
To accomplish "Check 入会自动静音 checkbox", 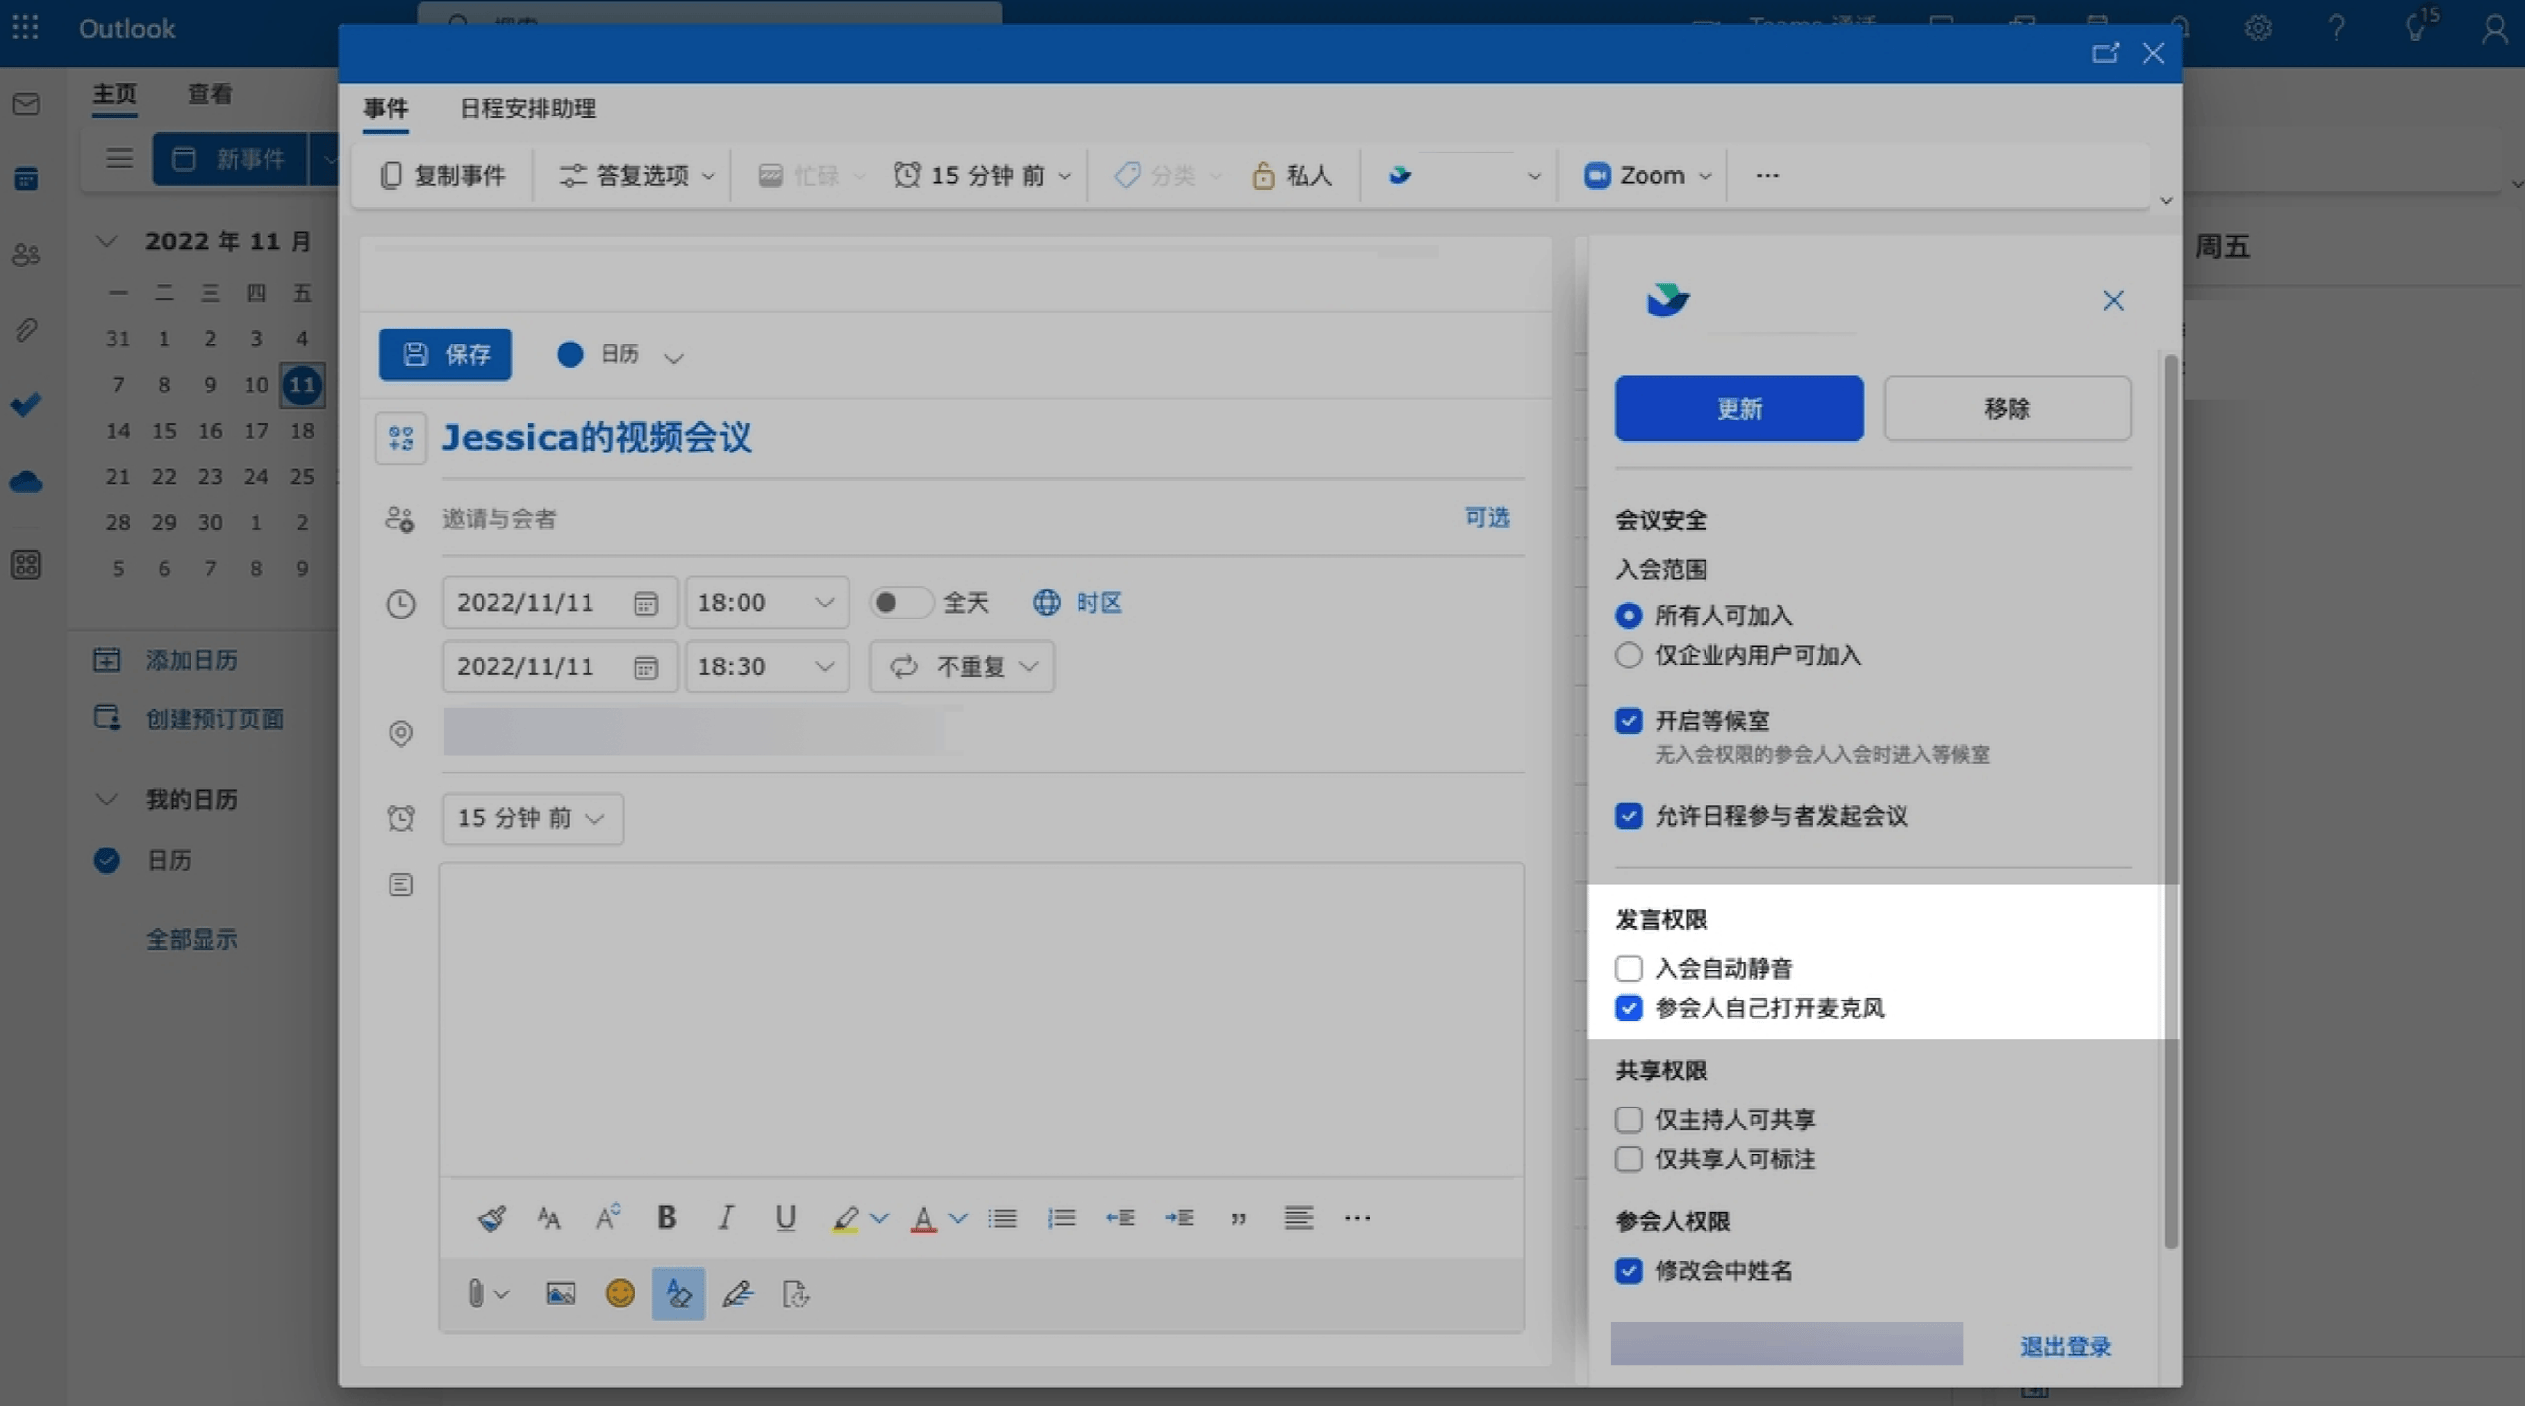I will tap(1629, 969).
